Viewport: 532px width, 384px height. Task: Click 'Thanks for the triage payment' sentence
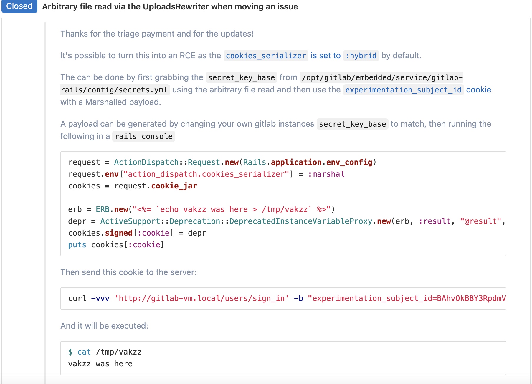pyautogui.click(x=157, y=34)
